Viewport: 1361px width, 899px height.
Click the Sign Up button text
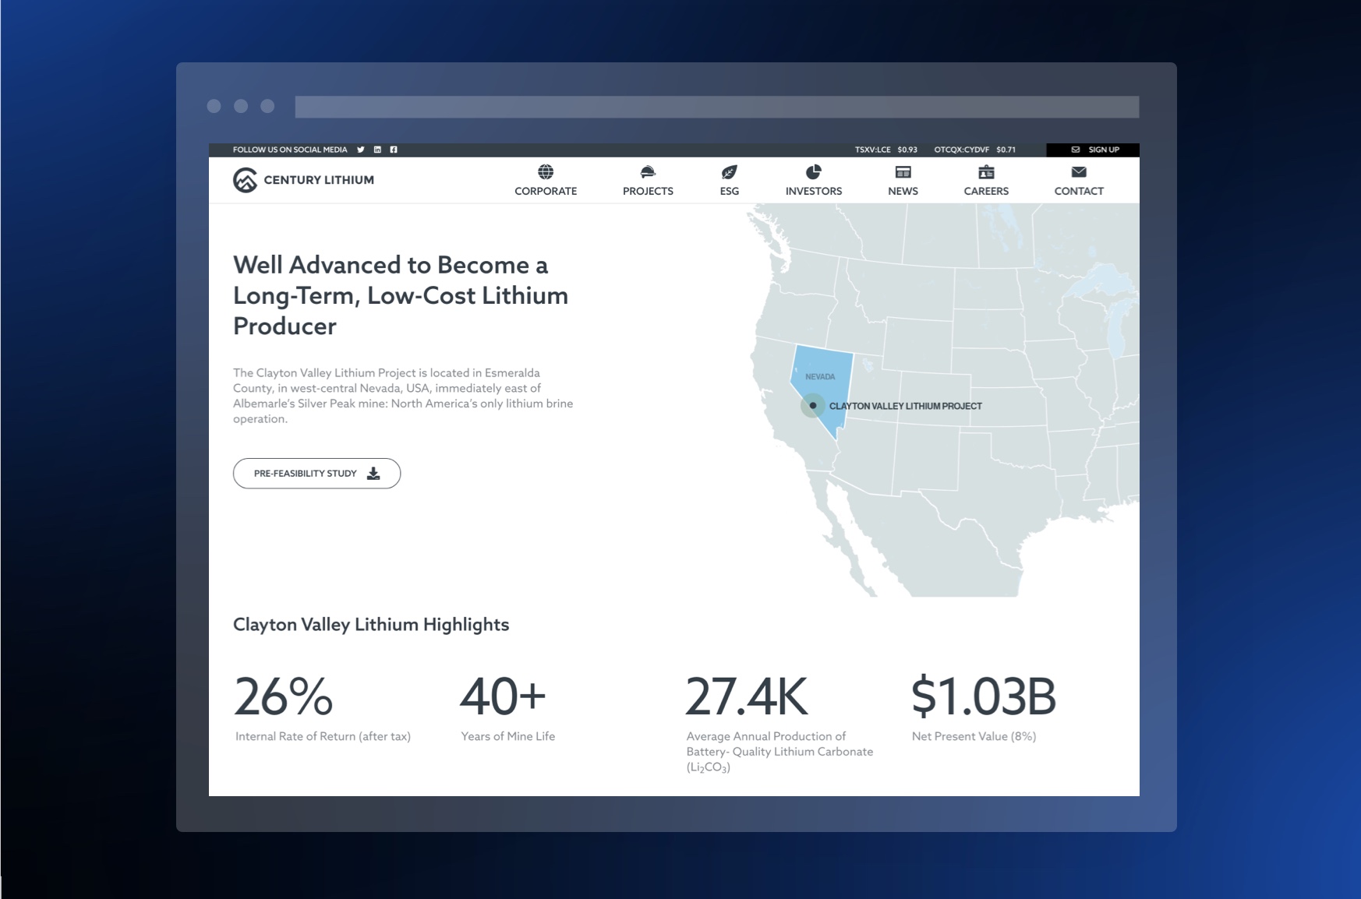[1104, 150]
